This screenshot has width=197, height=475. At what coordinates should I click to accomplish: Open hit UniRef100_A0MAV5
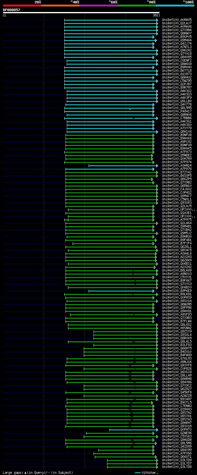(x=177, y=20)
